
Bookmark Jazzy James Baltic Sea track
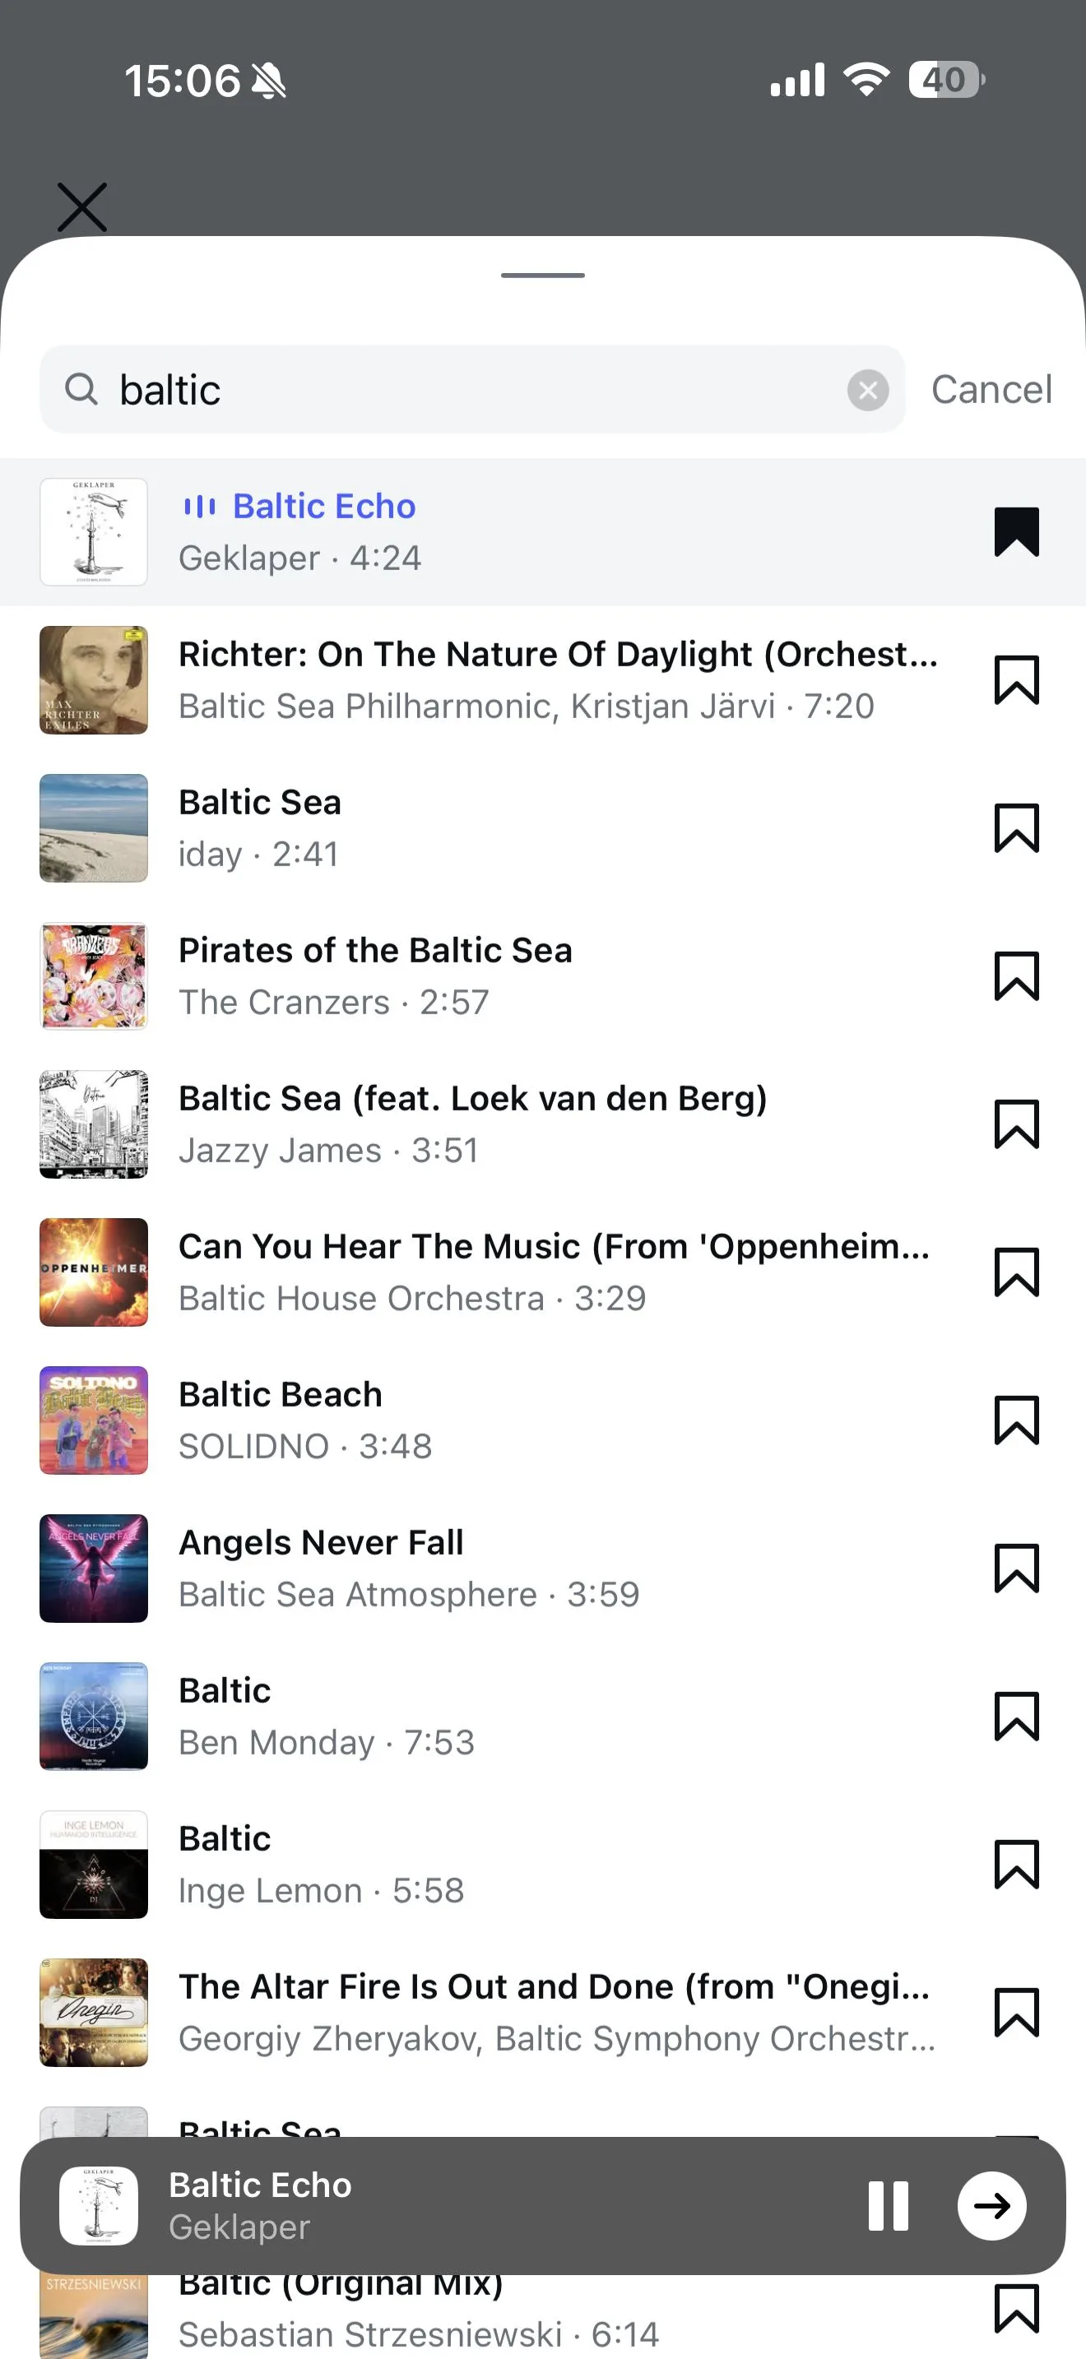[x=1016, y=1124]
